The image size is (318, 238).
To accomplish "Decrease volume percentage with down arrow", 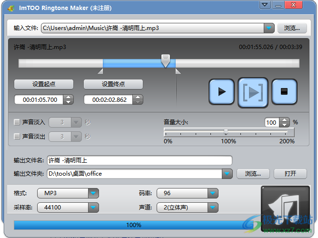I will pos(284,125).
